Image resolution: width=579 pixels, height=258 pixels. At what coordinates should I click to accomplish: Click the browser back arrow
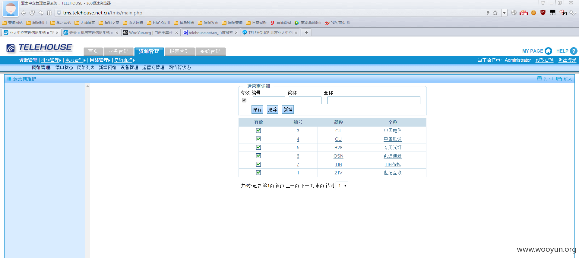[x=24, y=13]
